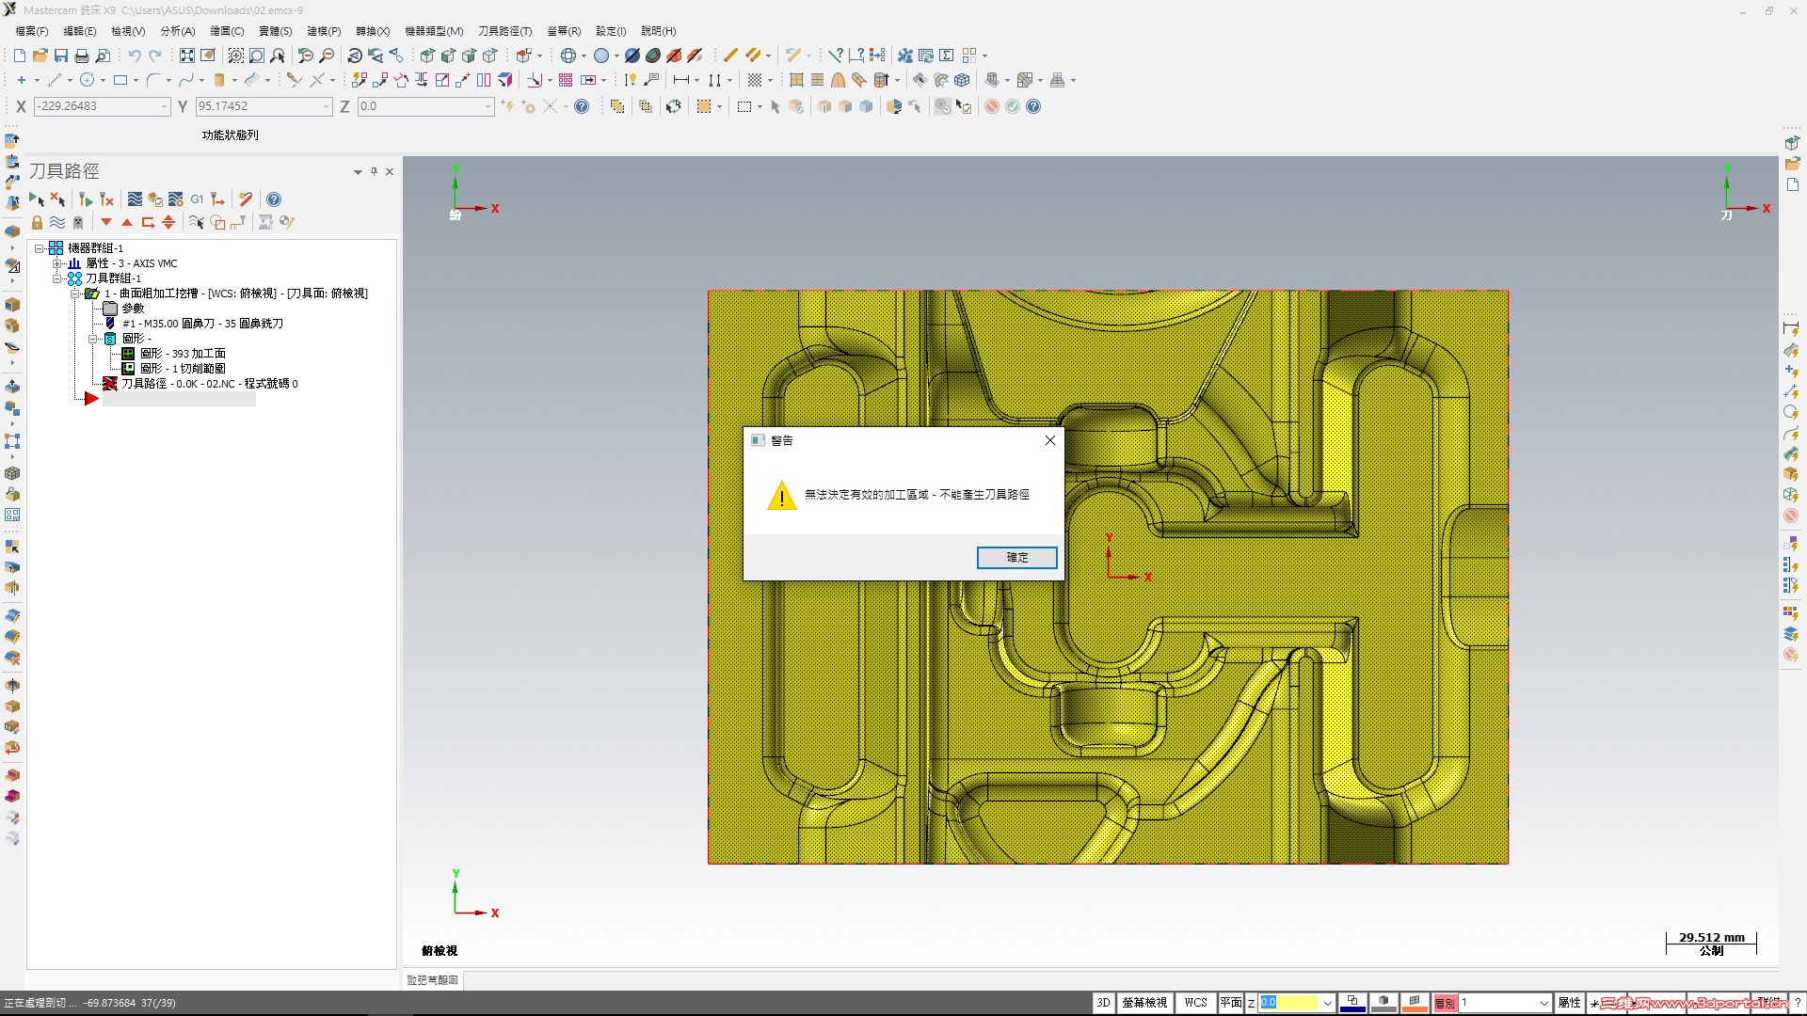Click the save file icon
Screen dimensions: 1807x1016
61,56
